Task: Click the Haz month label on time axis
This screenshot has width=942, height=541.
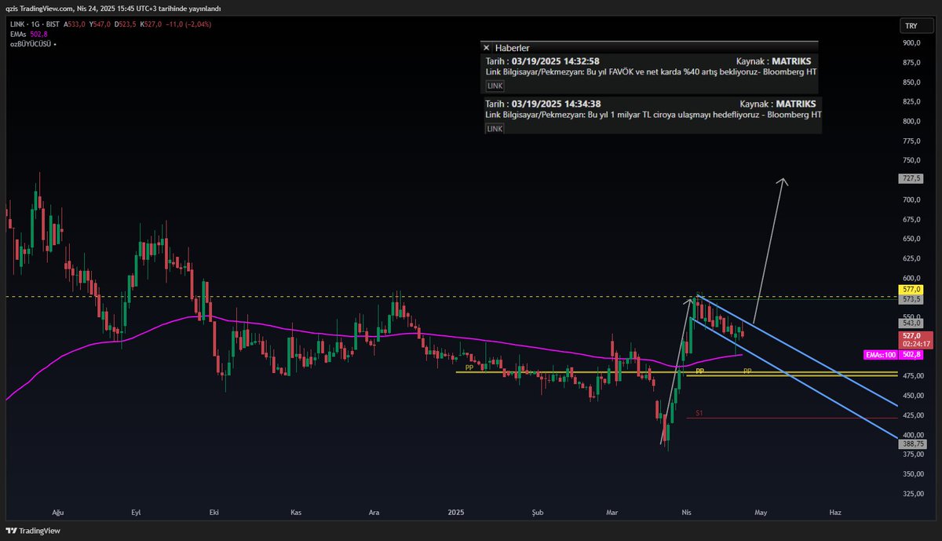Action: 835,512
